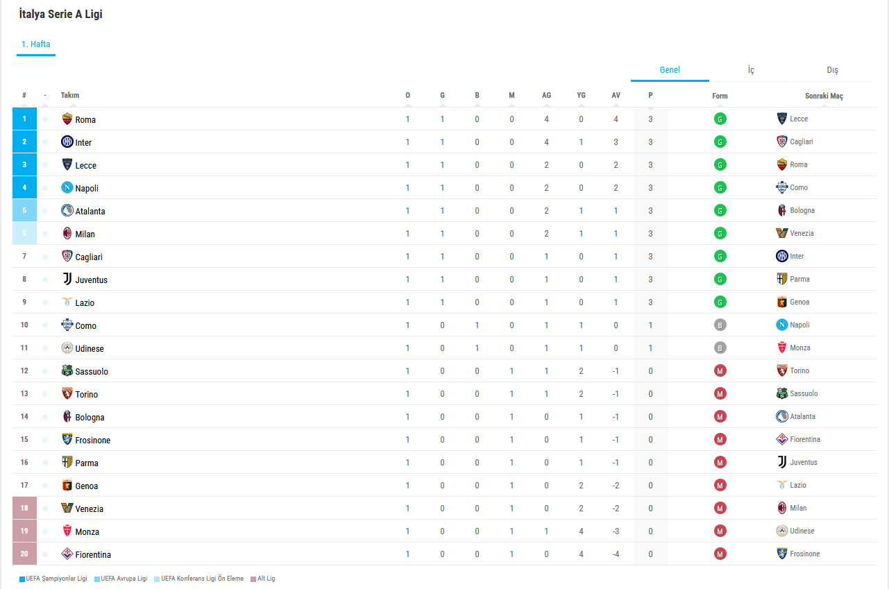Click Roma's green G form badge
Viewport: 889px width, 589px height.
pyautogui.click(x=720, y=119)
